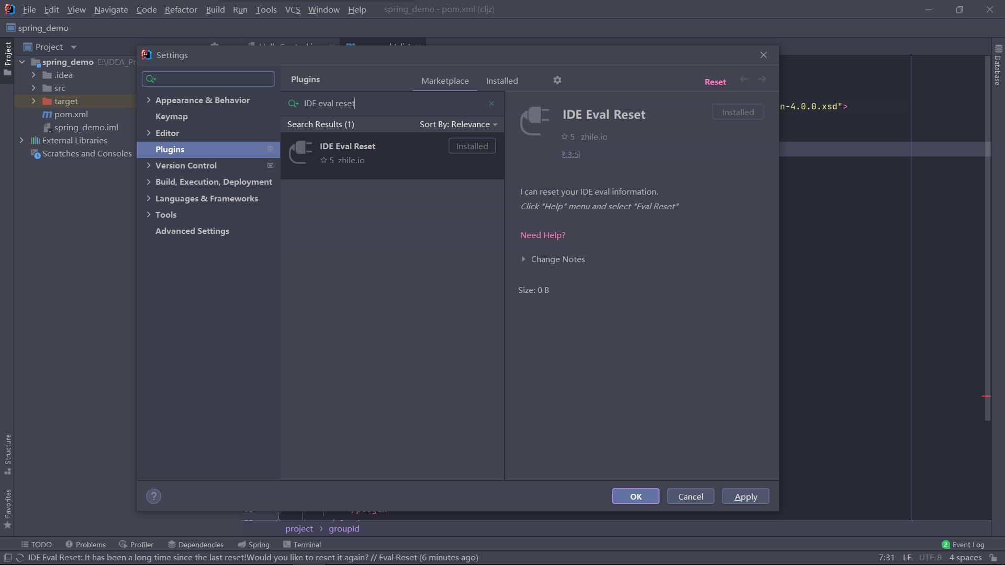
Task: Expand Languages & Frameworks group
Action: 149,198
